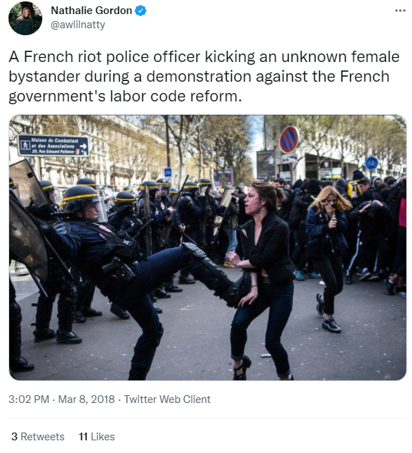Click the Maison du Combattant street sign in photo

[54, 145]
